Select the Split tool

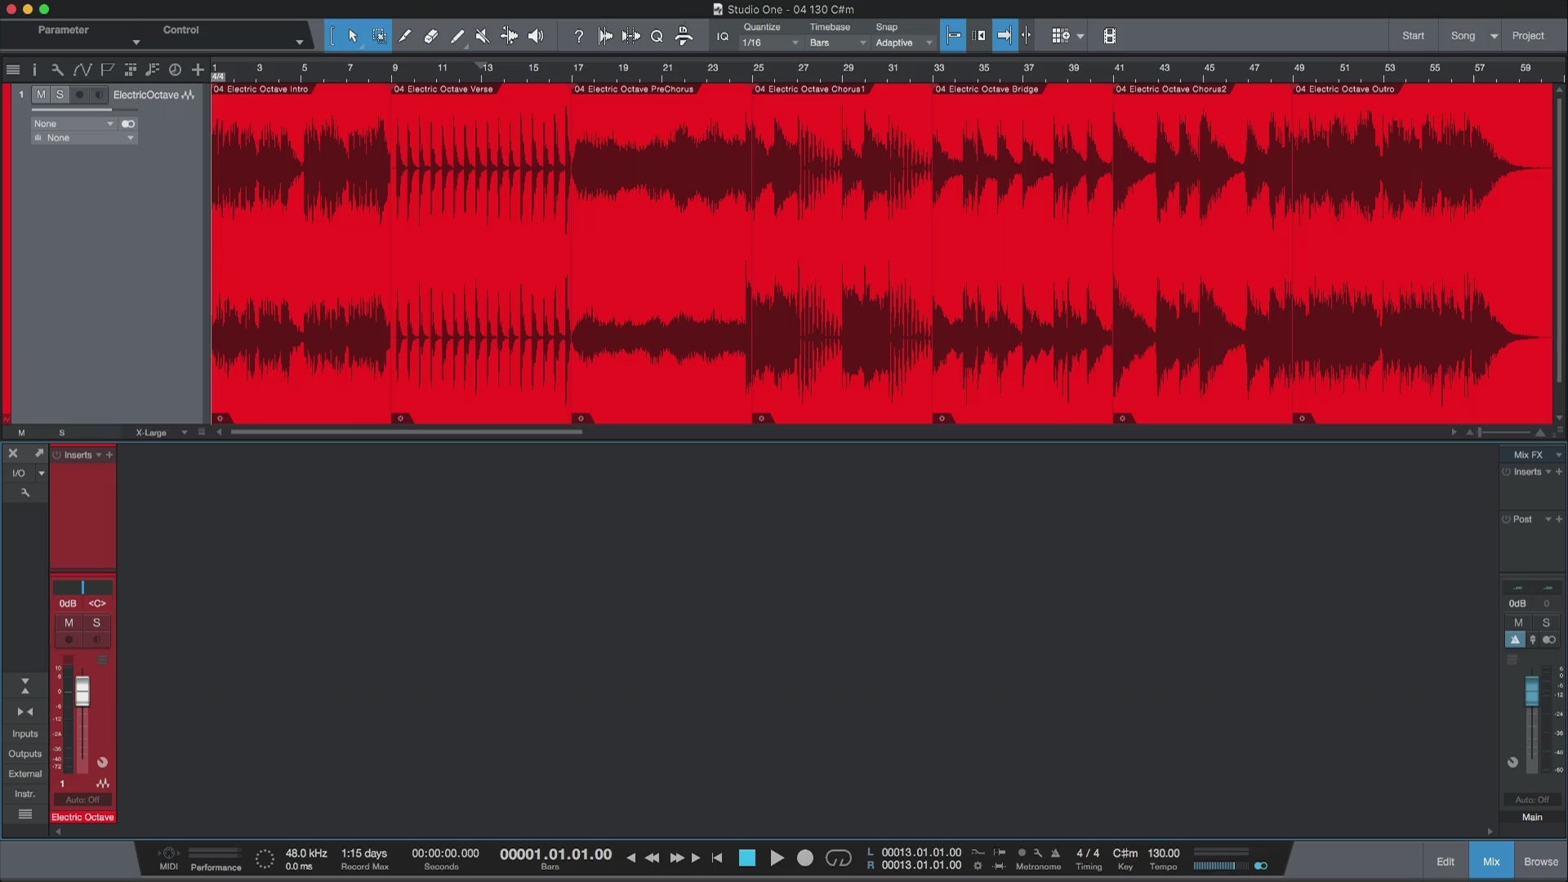405,36
